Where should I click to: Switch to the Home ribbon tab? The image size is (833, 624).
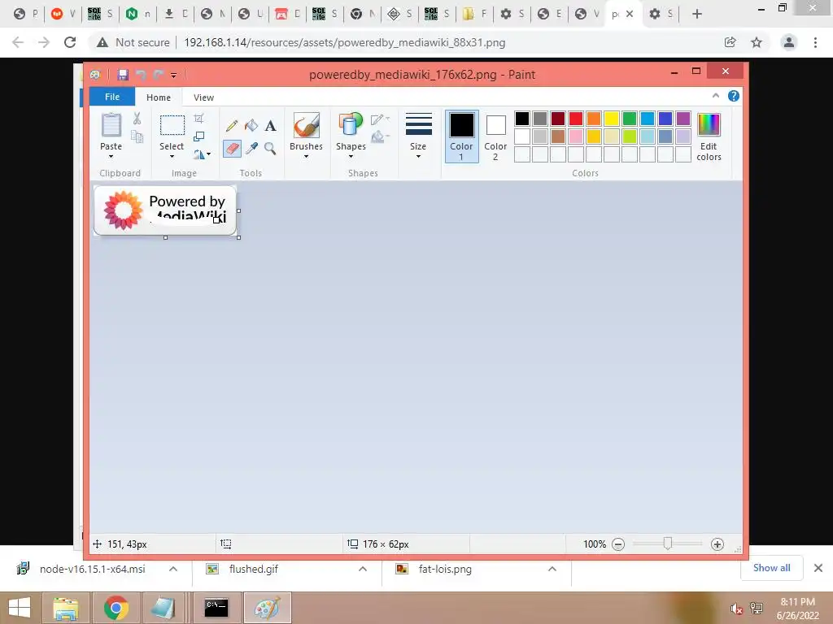pyautogui.click(x=159, y=97)
